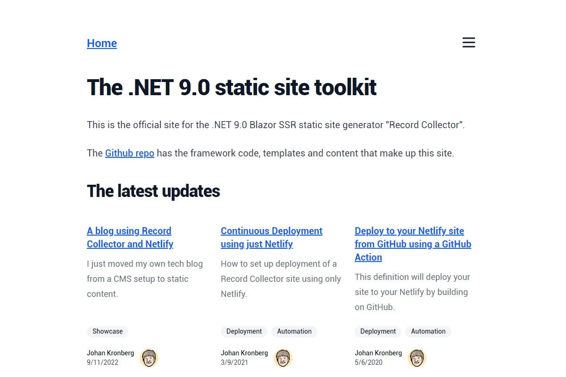Select Automation tag under Continuous Deployment post
566x377 pixels.
[x=294, y=331]
